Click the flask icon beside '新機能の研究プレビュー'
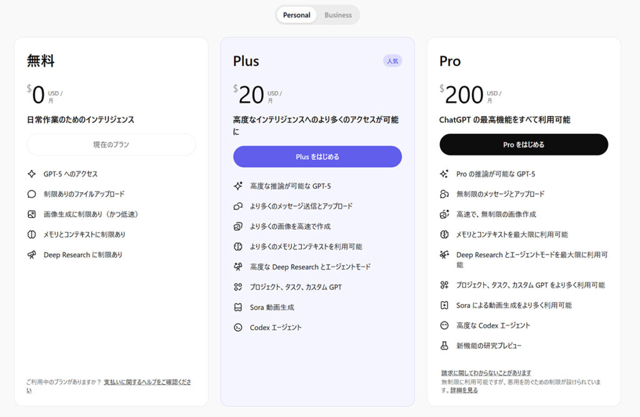The height and width of the screenshot is (417, 640). click(444, 345)
